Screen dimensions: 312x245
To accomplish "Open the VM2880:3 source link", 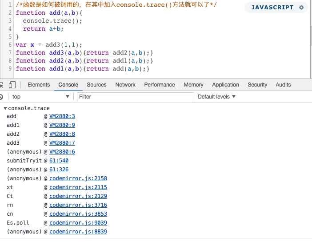I will pyautogui.click(x=62, y=116).
